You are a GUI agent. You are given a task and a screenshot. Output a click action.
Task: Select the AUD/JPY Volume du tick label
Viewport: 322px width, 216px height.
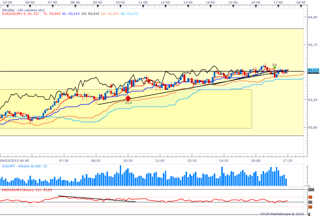pyautogui.click(x=25, y=166)
